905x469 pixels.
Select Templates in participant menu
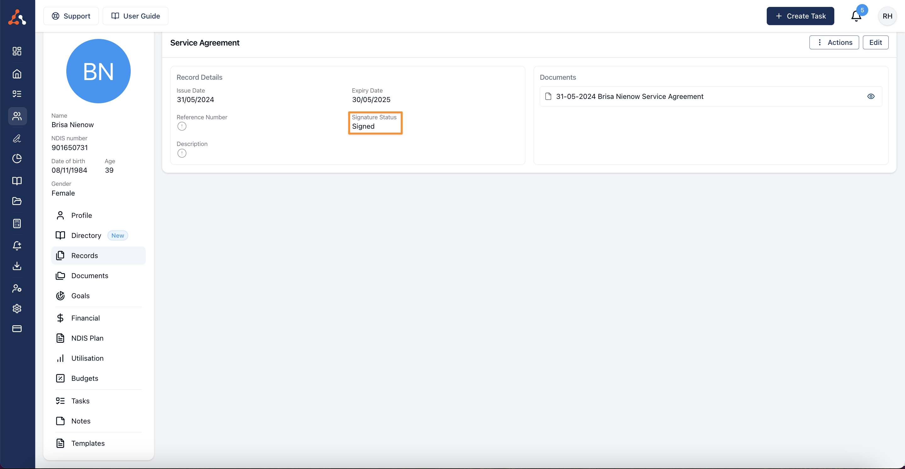pos(98,443)
